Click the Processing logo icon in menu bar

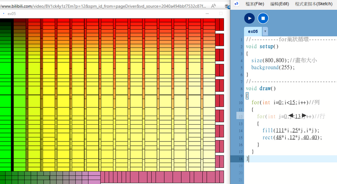(x=236, y=3)
